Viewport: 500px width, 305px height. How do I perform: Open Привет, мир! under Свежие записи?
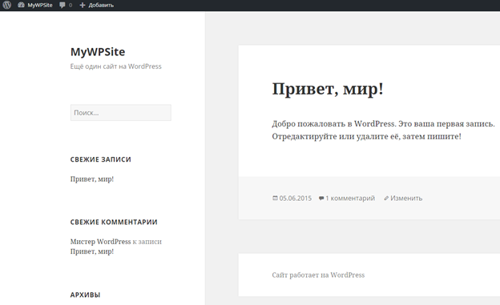[x=92, y=179]
